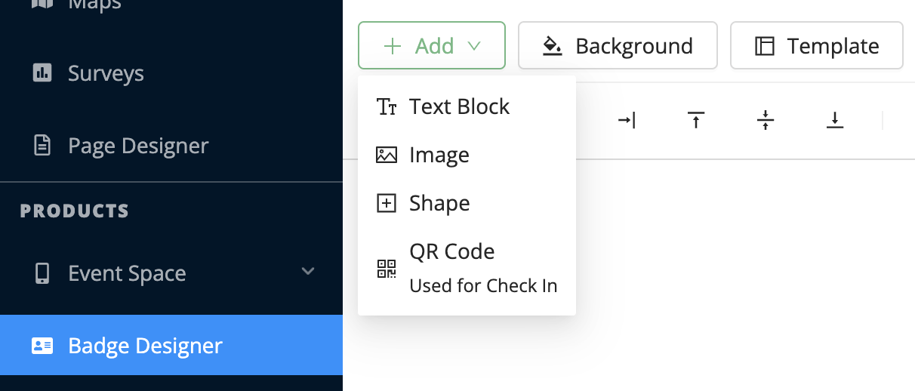The height and width of the screenshot is (391, 915).
Task: Open the Maps sidebar item
Action: 94,5
